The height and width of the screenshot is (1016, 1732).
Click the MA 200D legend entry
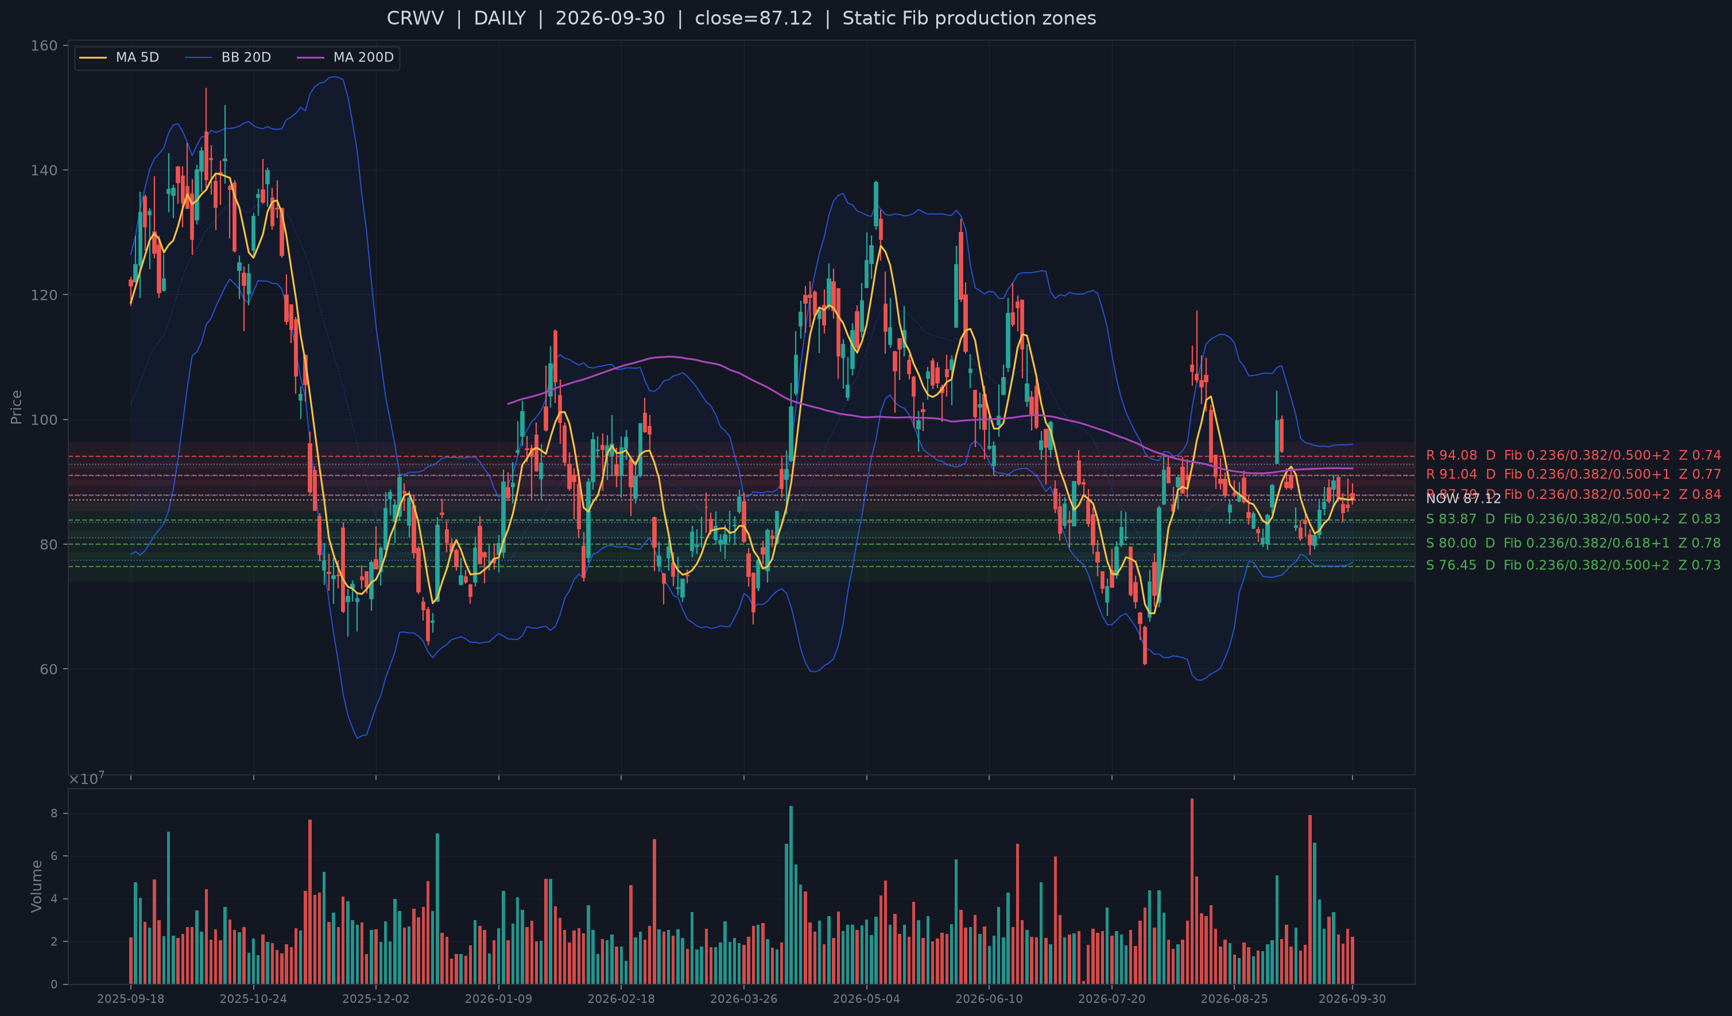pyautogui.click(x=345, y=57)
